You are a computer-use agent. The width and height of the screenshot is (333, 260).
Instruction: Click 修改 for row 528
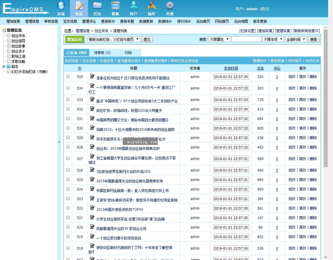click(x=292, y=147)
